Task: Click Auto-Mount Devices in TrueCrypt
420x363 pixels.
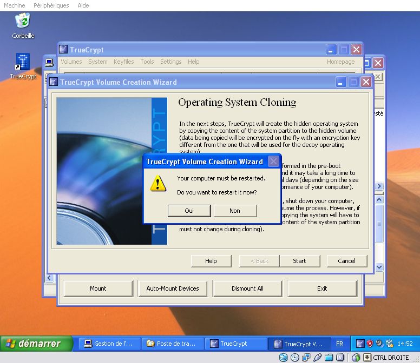Action: point(173,288)
